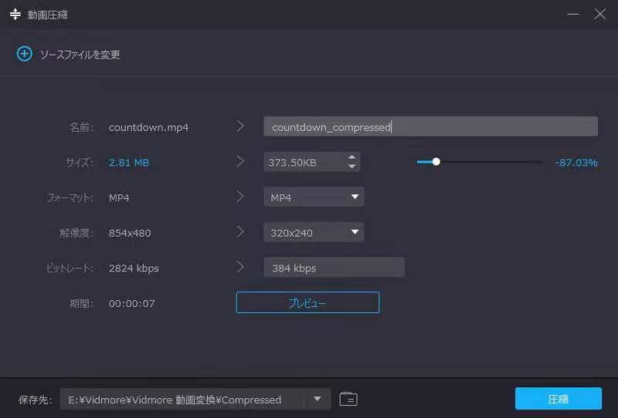Click the 384 kbps bitrate field
This screenshot has height=418, width=618.
tap(334, 268)
